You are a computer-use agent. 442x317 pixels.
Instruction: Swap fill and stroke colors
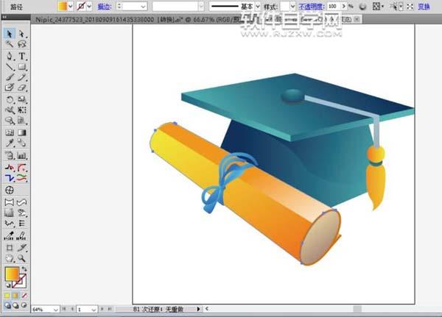coord(24,269)
